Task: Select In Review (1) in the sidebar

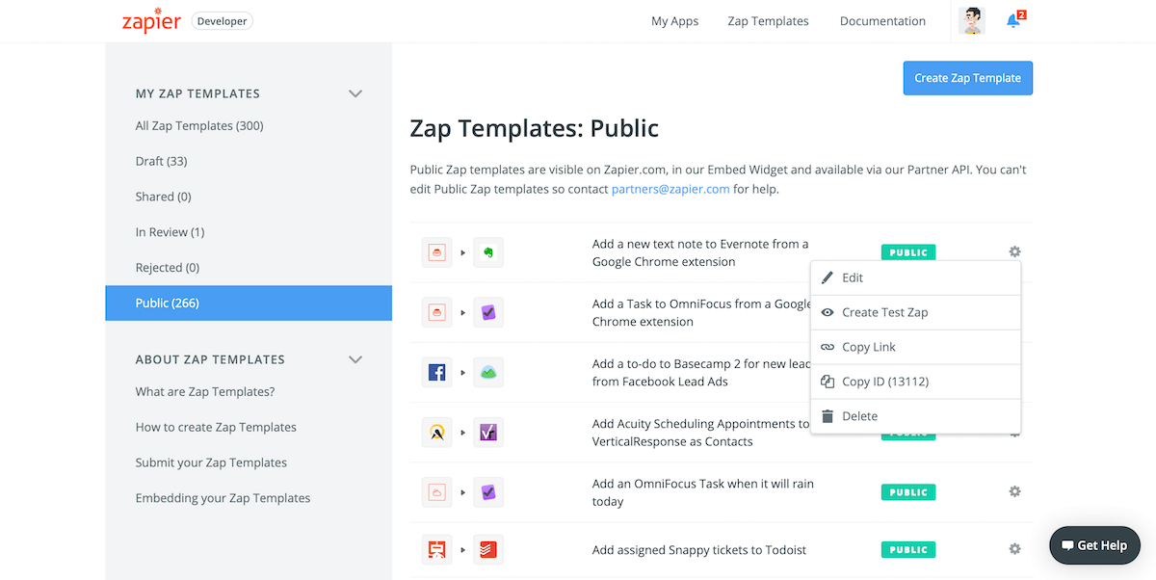Action: point(171,232)
